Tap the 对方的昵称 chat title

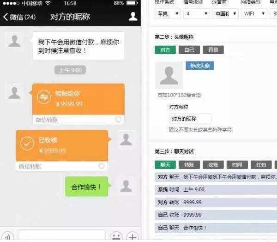point(70,17)
